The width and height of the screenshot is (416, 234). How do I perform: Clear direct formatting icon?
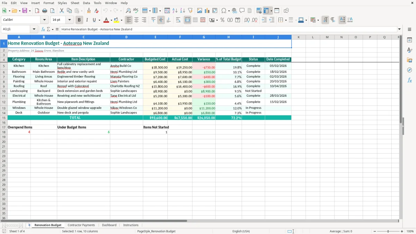(x=96, y=11)
